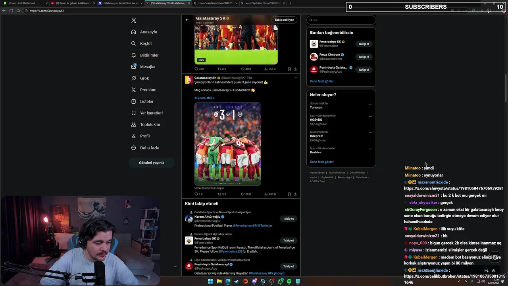This screenshot has height=286, width=508.
Task: Open account menu dots at sidebar bottom
Action: pyautogui.click(x=175, y=267)
